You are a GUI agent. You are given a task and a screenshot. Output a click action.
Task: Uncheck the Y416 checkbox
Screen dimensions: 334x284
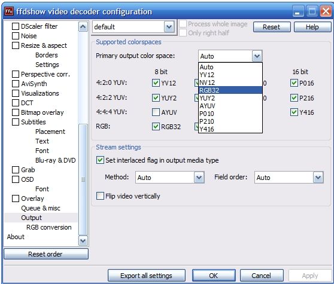pos(294,112)
